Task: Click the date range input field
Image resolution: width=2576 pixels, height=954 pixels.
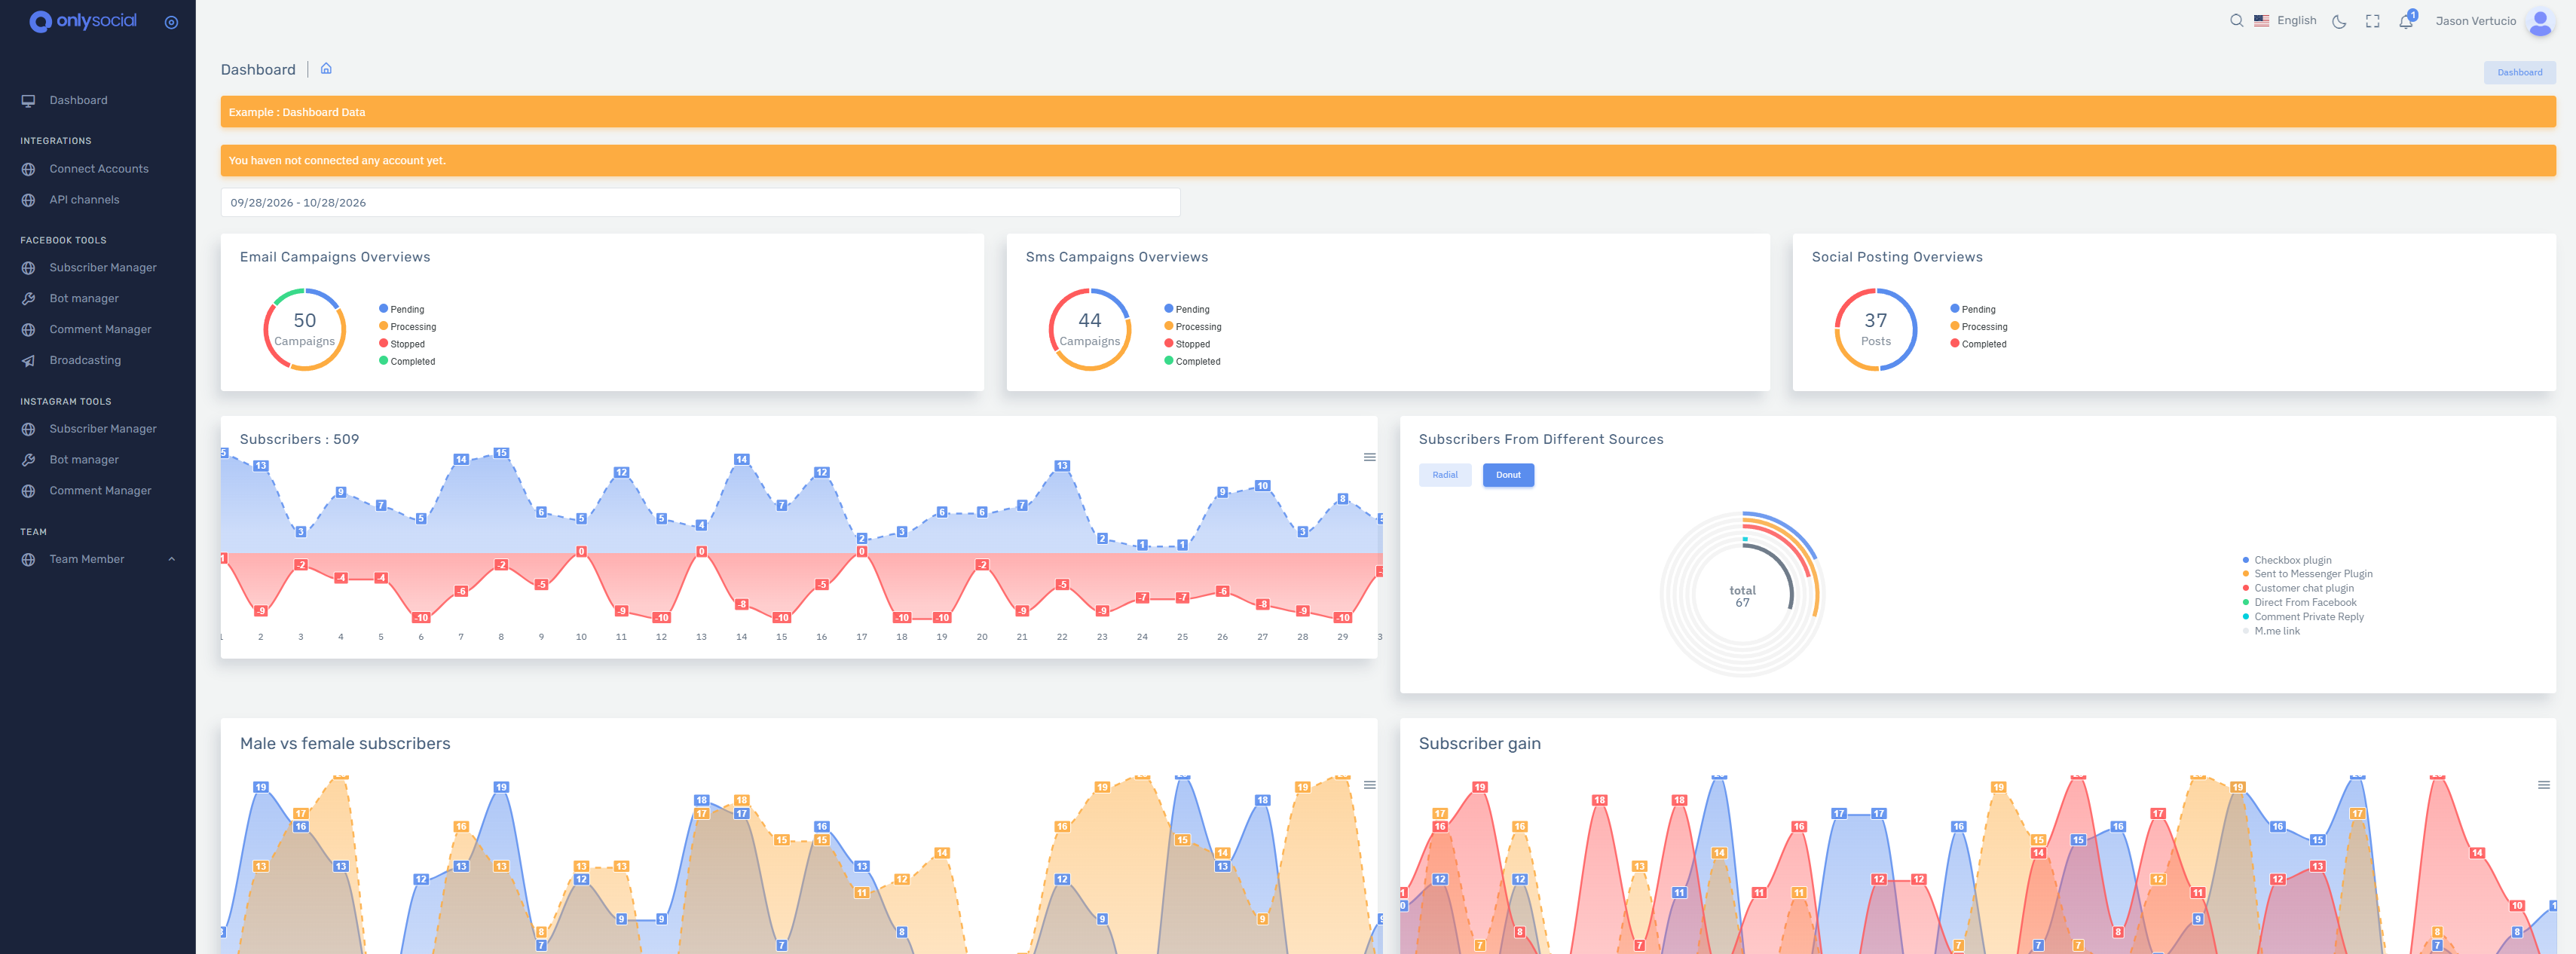Action: pyautogui.click(x=700, y=203)
